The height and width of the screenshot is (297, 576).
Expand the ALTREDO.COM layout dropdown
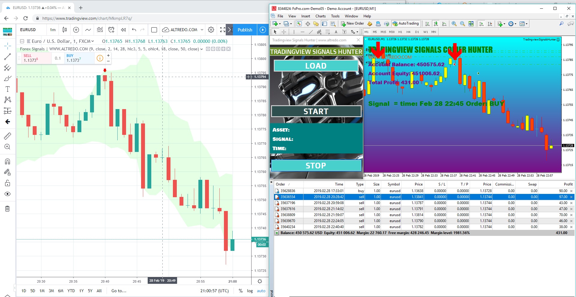tap(202, 30)
